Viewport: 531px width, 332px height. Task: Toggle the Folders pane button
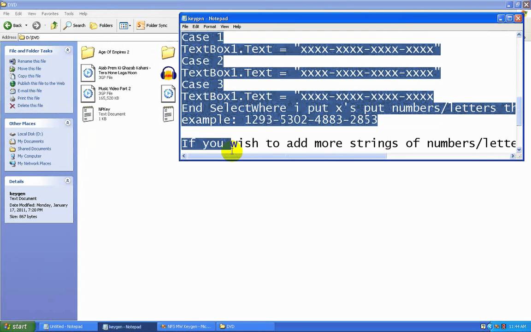(101, 25)
